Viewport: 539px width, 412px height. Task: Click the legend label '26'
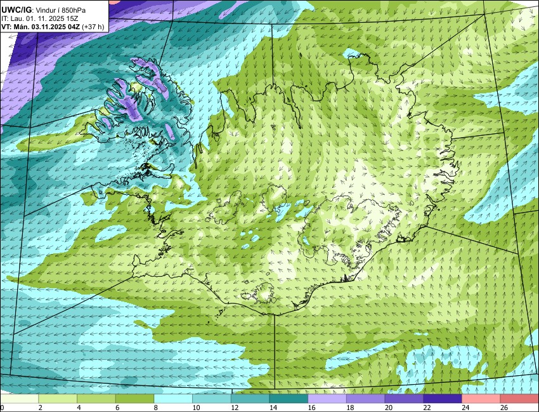[x=504, y=408]
